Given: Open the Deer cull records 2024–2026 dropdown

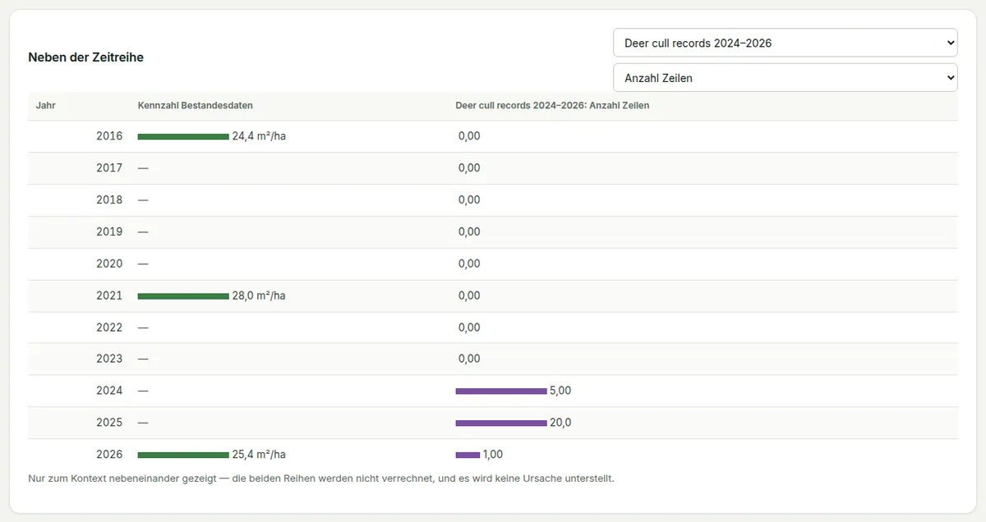Looking at the screenshot, I should pyautogui.click(x=786, y=43).
